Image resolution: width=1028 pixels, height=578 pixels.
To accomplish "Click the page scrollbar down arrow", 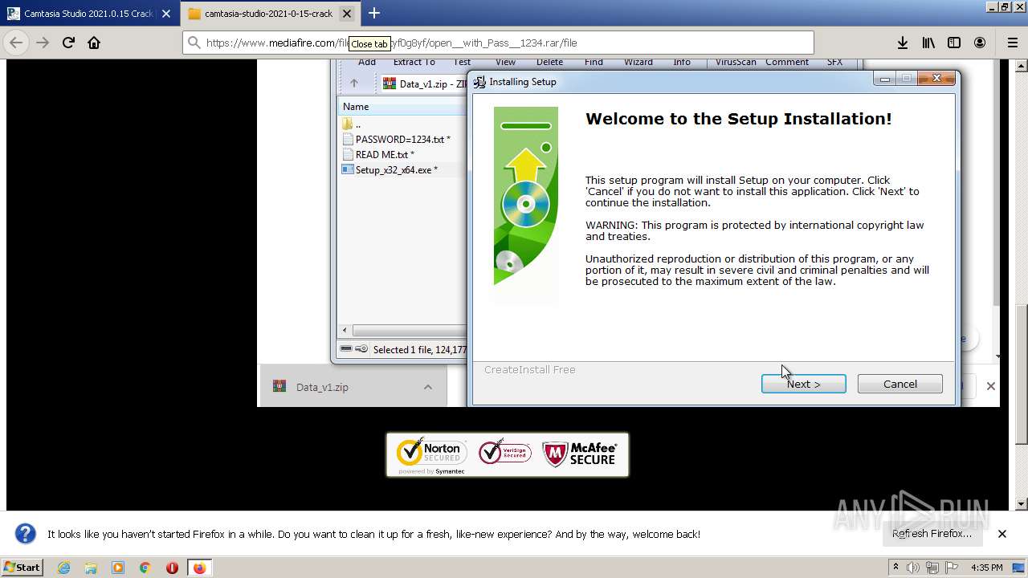I will click(x=1022, y=504).
